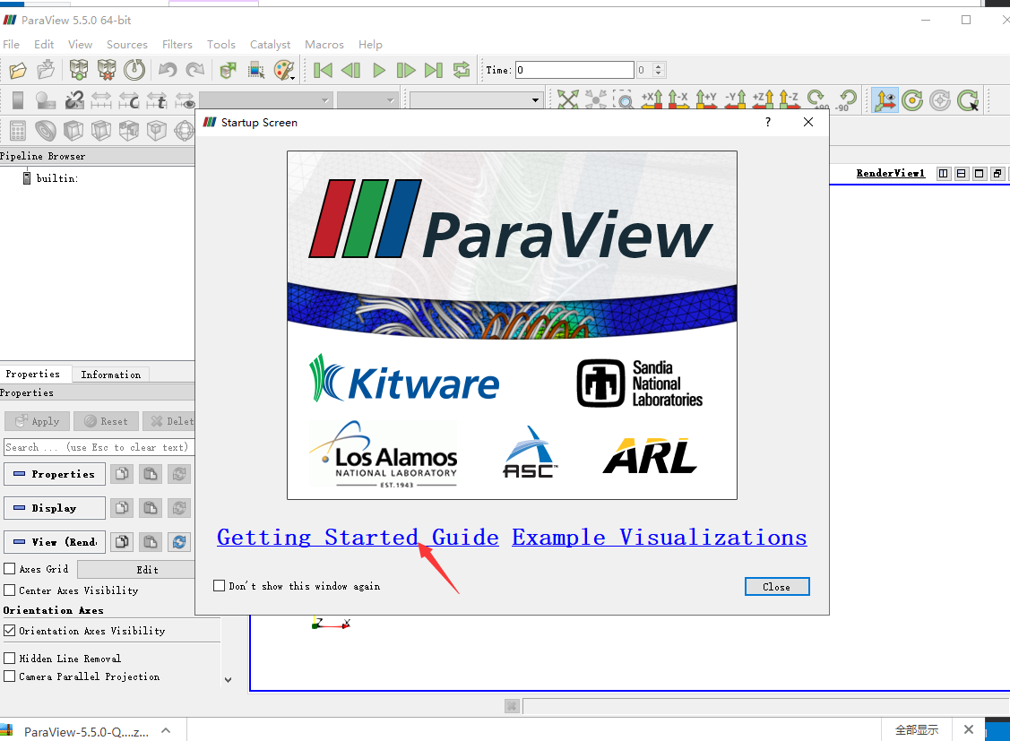The image size is (1010, 741).
Task: Click the Calculator filter icon
Action: (18, 131)
